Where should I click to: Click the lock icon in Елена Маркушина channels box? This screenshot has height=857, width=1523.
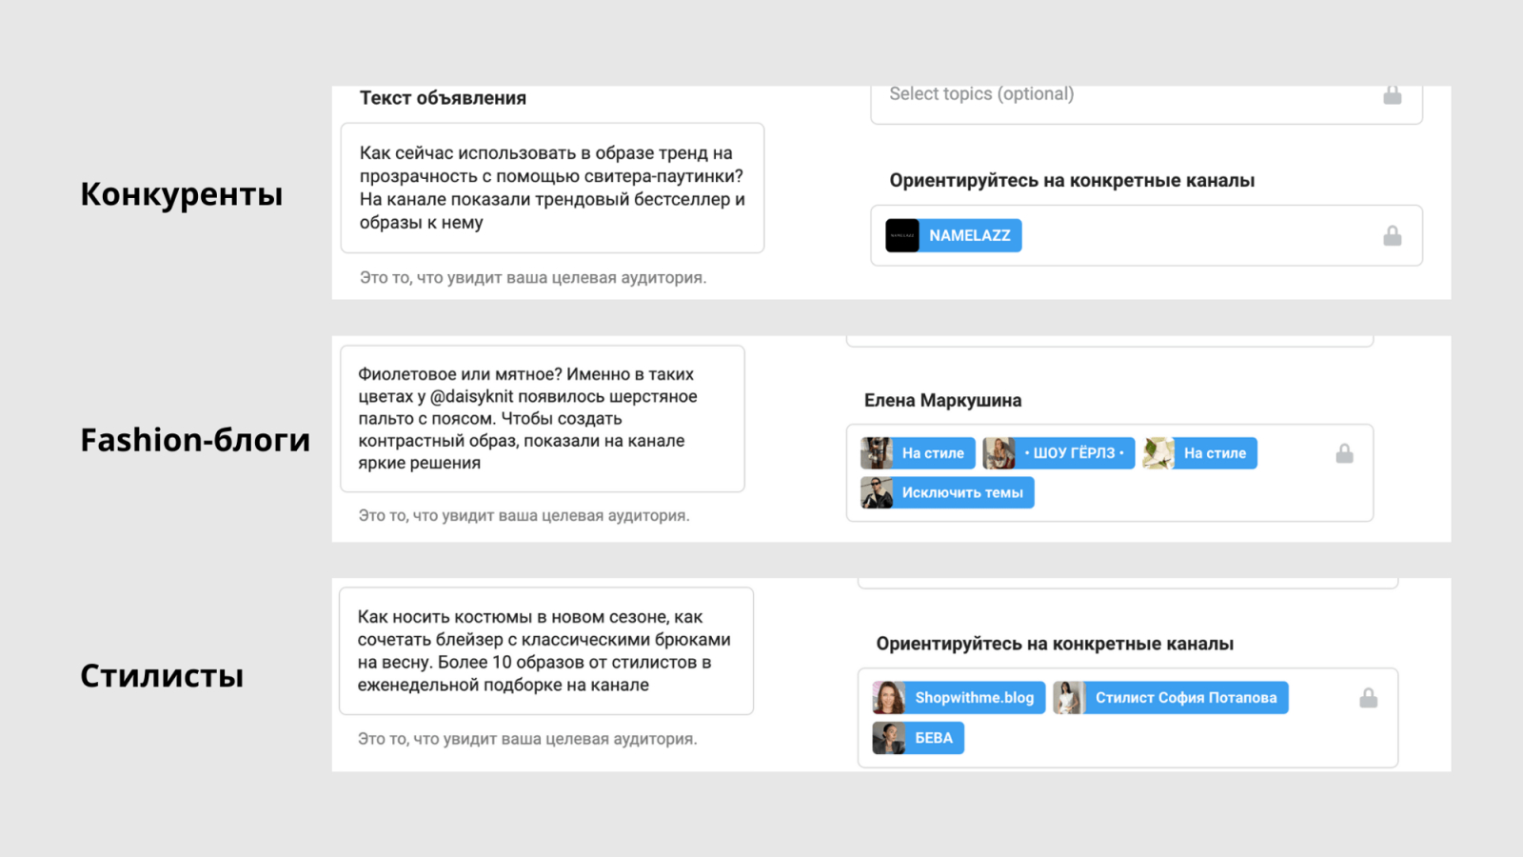tap(1344, 453)
